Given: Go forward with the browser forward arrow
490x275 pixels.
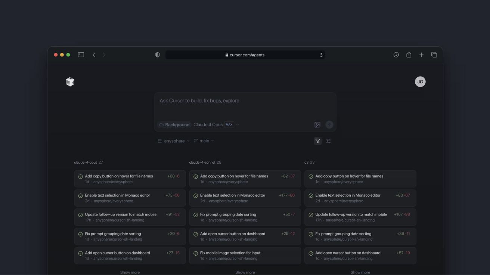Looking at the screenshot, I should [x=104, y=55].
